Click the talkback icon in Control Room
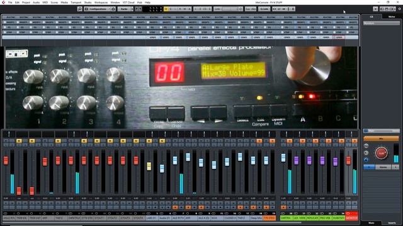The height and width of the screenshot is (226, 403). (x=366, y=153)
